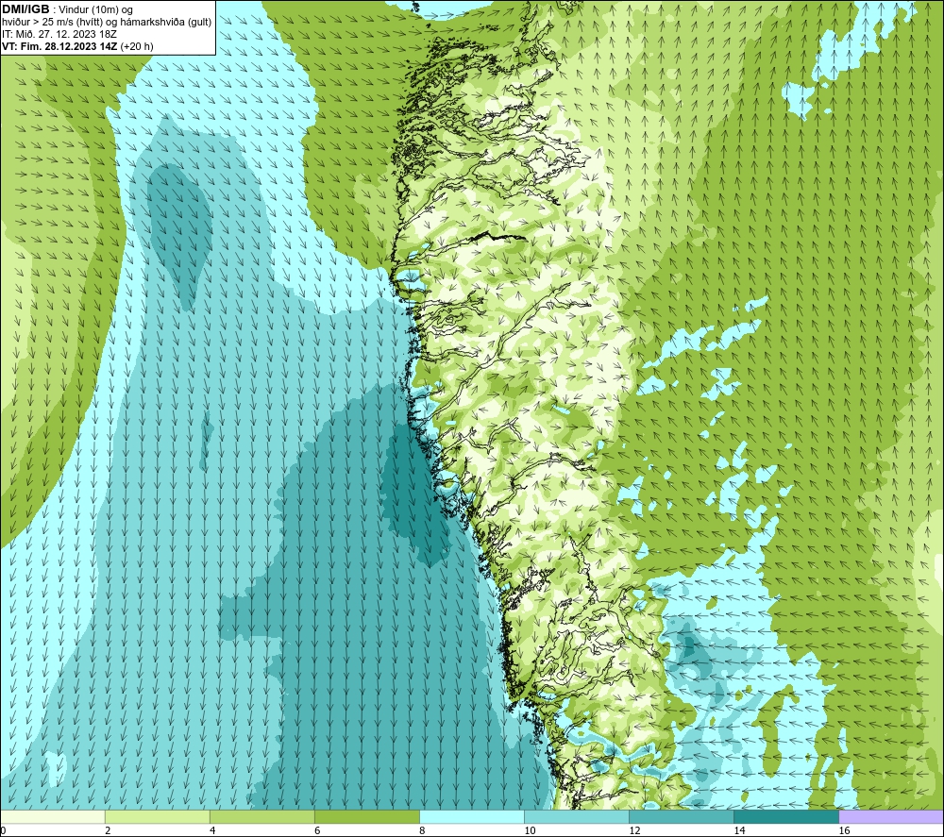Image resolution: width=944 pixels, height=837 pixels.
Task: Click the legend scale label '14'
Action: (x=739, y=831)
